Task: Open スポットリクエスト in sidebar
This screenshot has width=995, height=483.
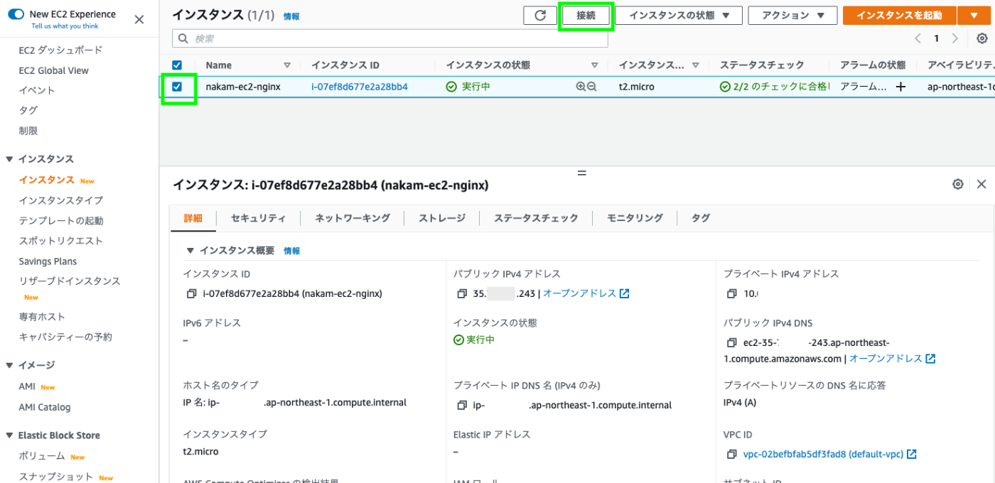Action: (x=60, y=241)
